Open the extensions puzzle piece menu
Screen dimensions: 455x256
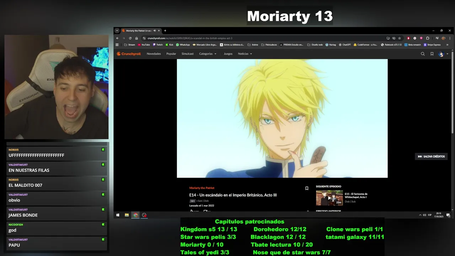pyautogui.click(x=428, y=38)
